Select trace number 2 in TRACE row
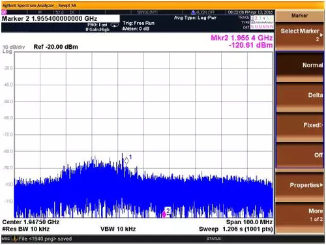Image resolution: width=326 pixels, height=245 pixels. click(x=256, y=18)
